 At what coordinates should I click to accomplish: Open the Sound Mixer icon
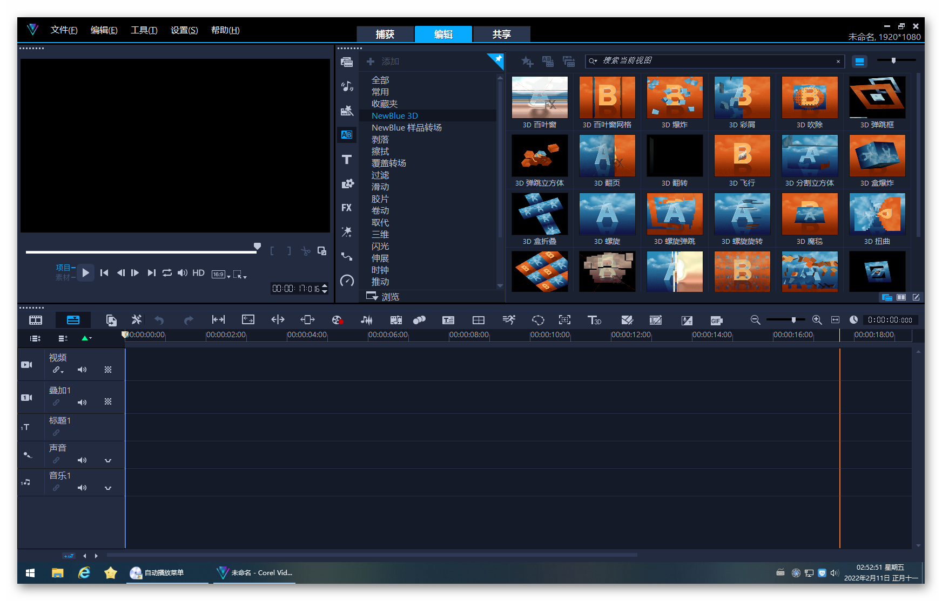pyautogui.click(x=367, y=320)
